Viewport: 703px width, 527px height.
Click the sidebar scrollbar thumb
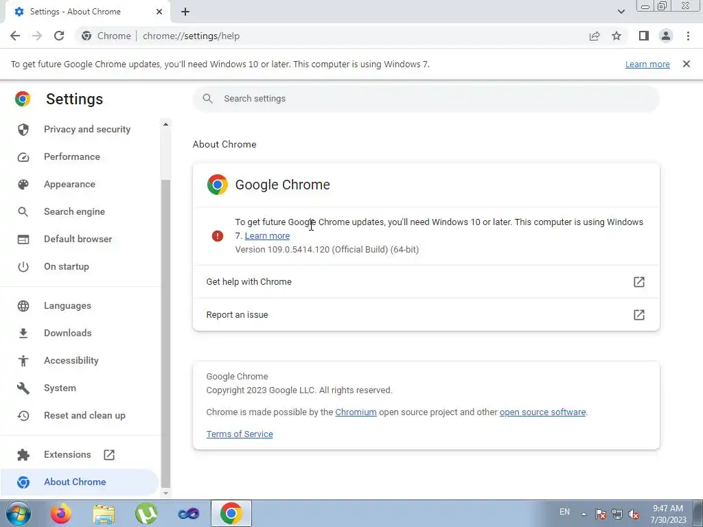click(x=165, y=333)
